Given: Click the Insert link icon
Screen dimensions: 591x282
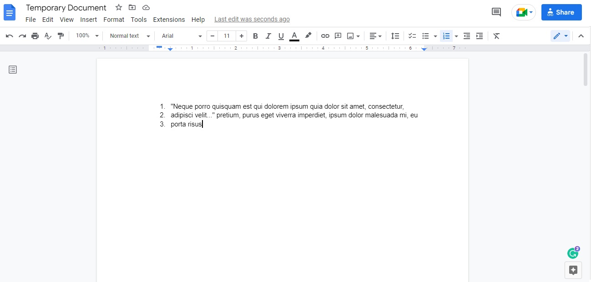Looking at the screenshot, I should [x=325, y=36].
